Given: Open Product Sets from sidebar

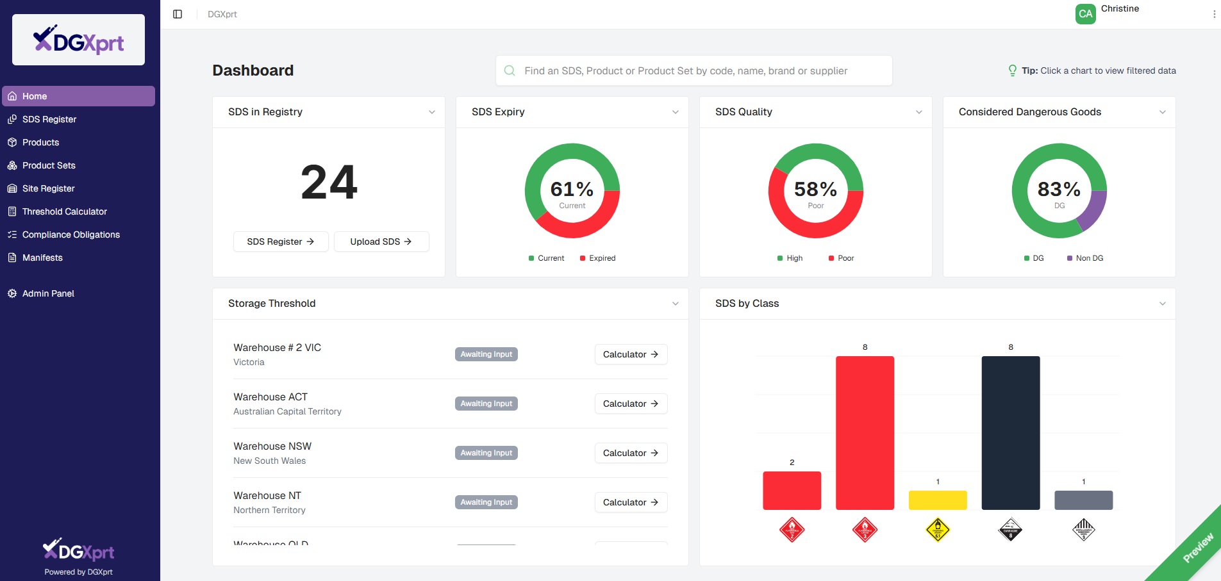Looking at the screenshot, I should 49,165.
